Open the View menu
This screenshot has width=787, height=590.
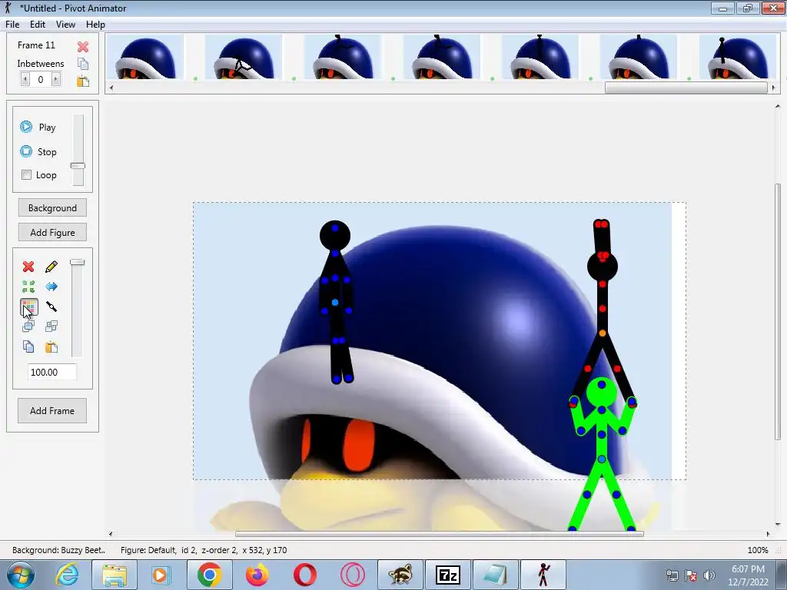tap(65, 24)
